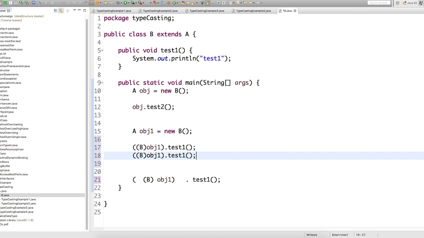
Task: Click the Last Edit Location arrow
Action: click(x=245, y=3)
